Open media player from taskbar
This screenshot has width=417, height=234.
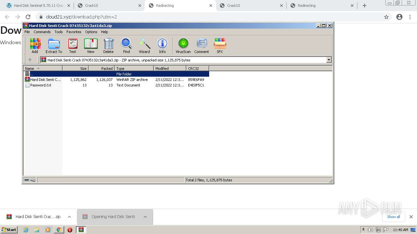tap(48, 230)
